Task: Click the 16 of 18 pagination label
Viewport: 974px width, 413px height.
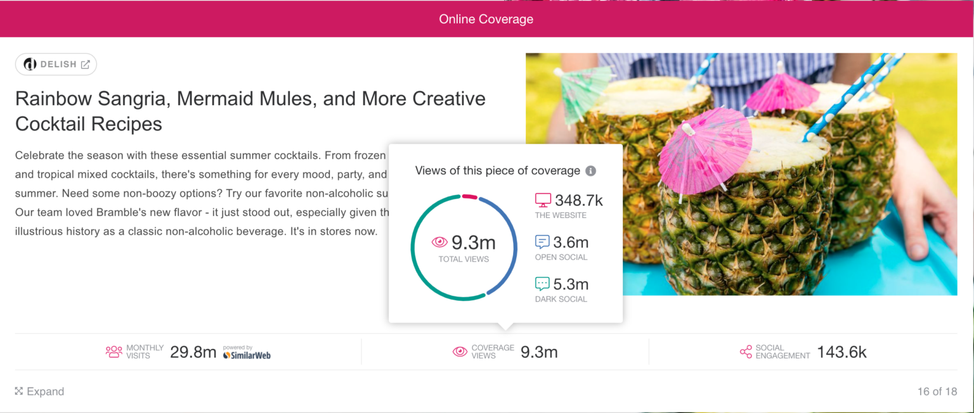Action: click(x=937, y=391)
